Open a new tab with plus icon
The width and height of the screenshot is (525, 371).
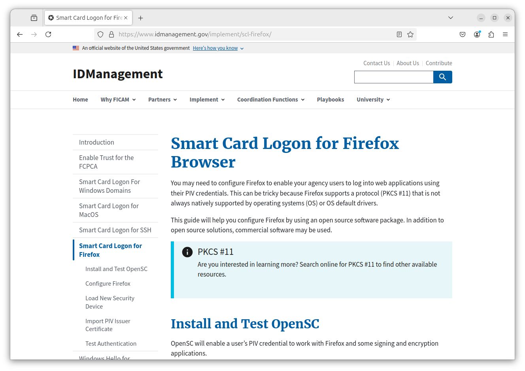[140, 18]
